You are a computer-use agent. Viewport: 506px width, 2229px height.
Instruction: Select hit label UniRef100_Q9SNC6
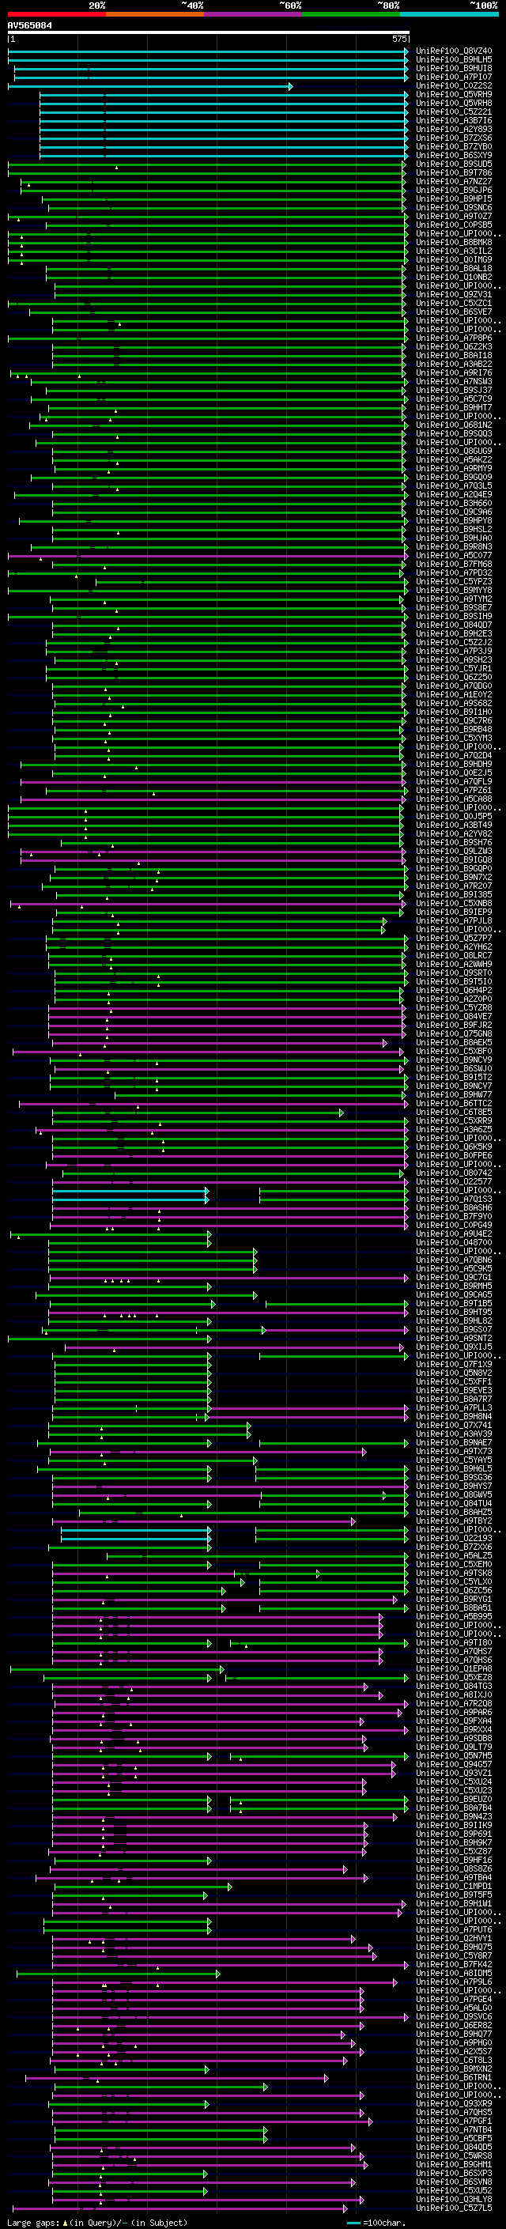pyautogui.click(x=454, y=208)
